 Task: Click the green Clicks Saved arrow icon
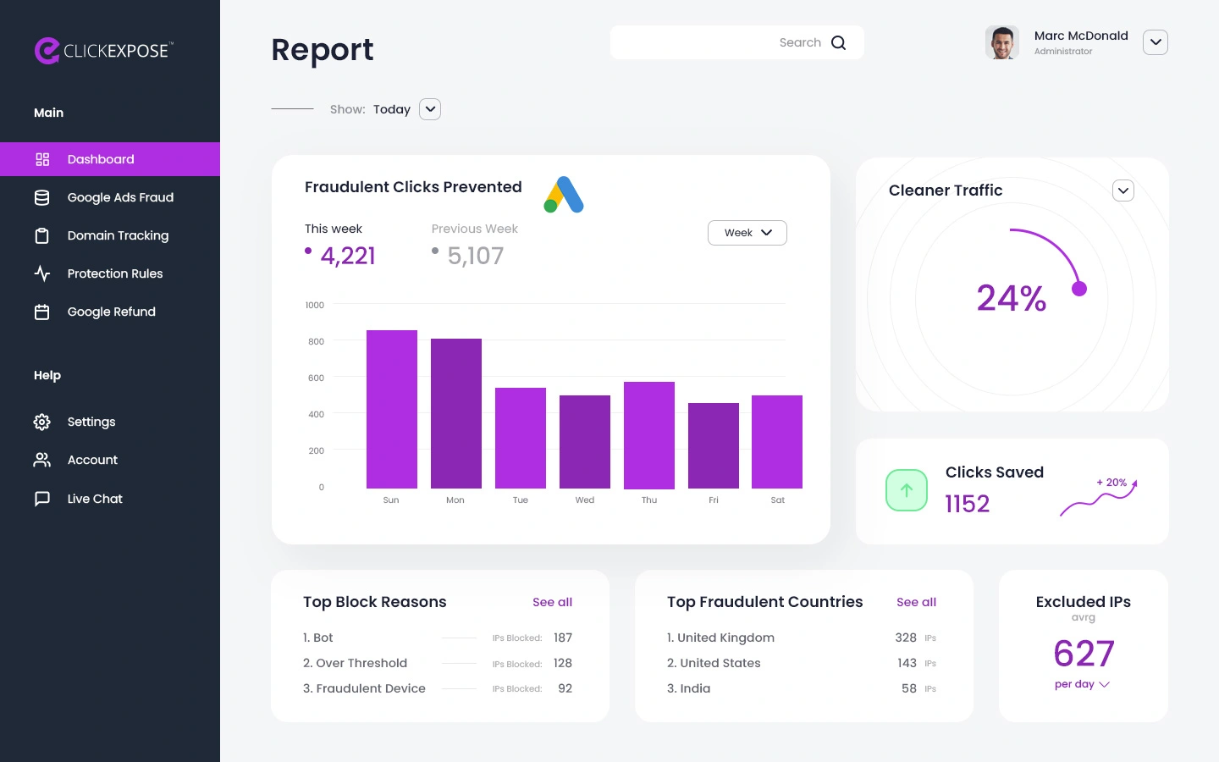pos(907,490)
